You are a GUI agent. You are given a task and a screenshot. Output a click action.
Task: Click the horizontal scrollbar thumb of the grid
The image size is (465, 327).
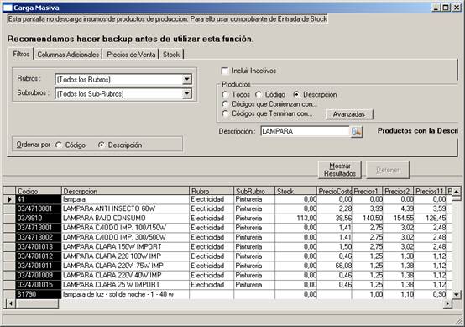(x=37, y=303)
